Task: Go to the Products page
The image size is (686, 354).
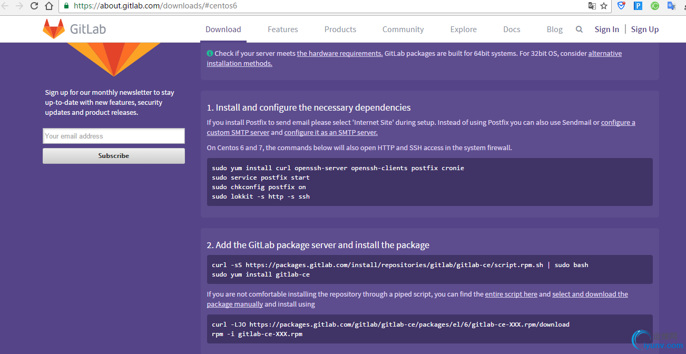Action: (x=340, y=29)
